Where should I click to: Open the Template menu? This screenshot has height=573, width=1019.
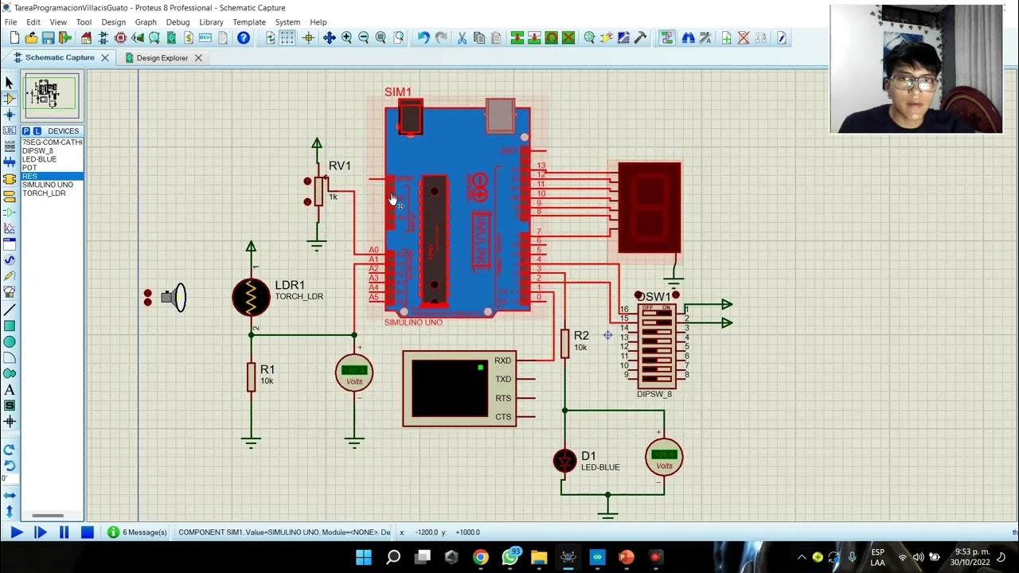click(x=249, y=22)
